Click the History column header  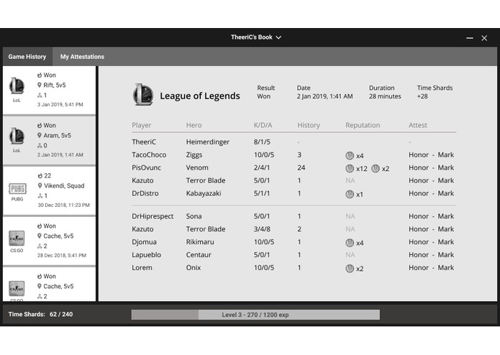pyautogui.click(x=309, y=125)
